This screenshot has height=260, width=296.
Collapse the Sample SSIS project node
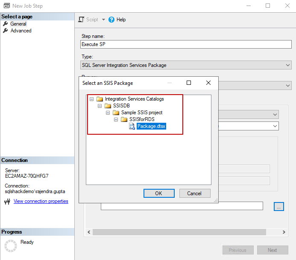tap(108, 113)
